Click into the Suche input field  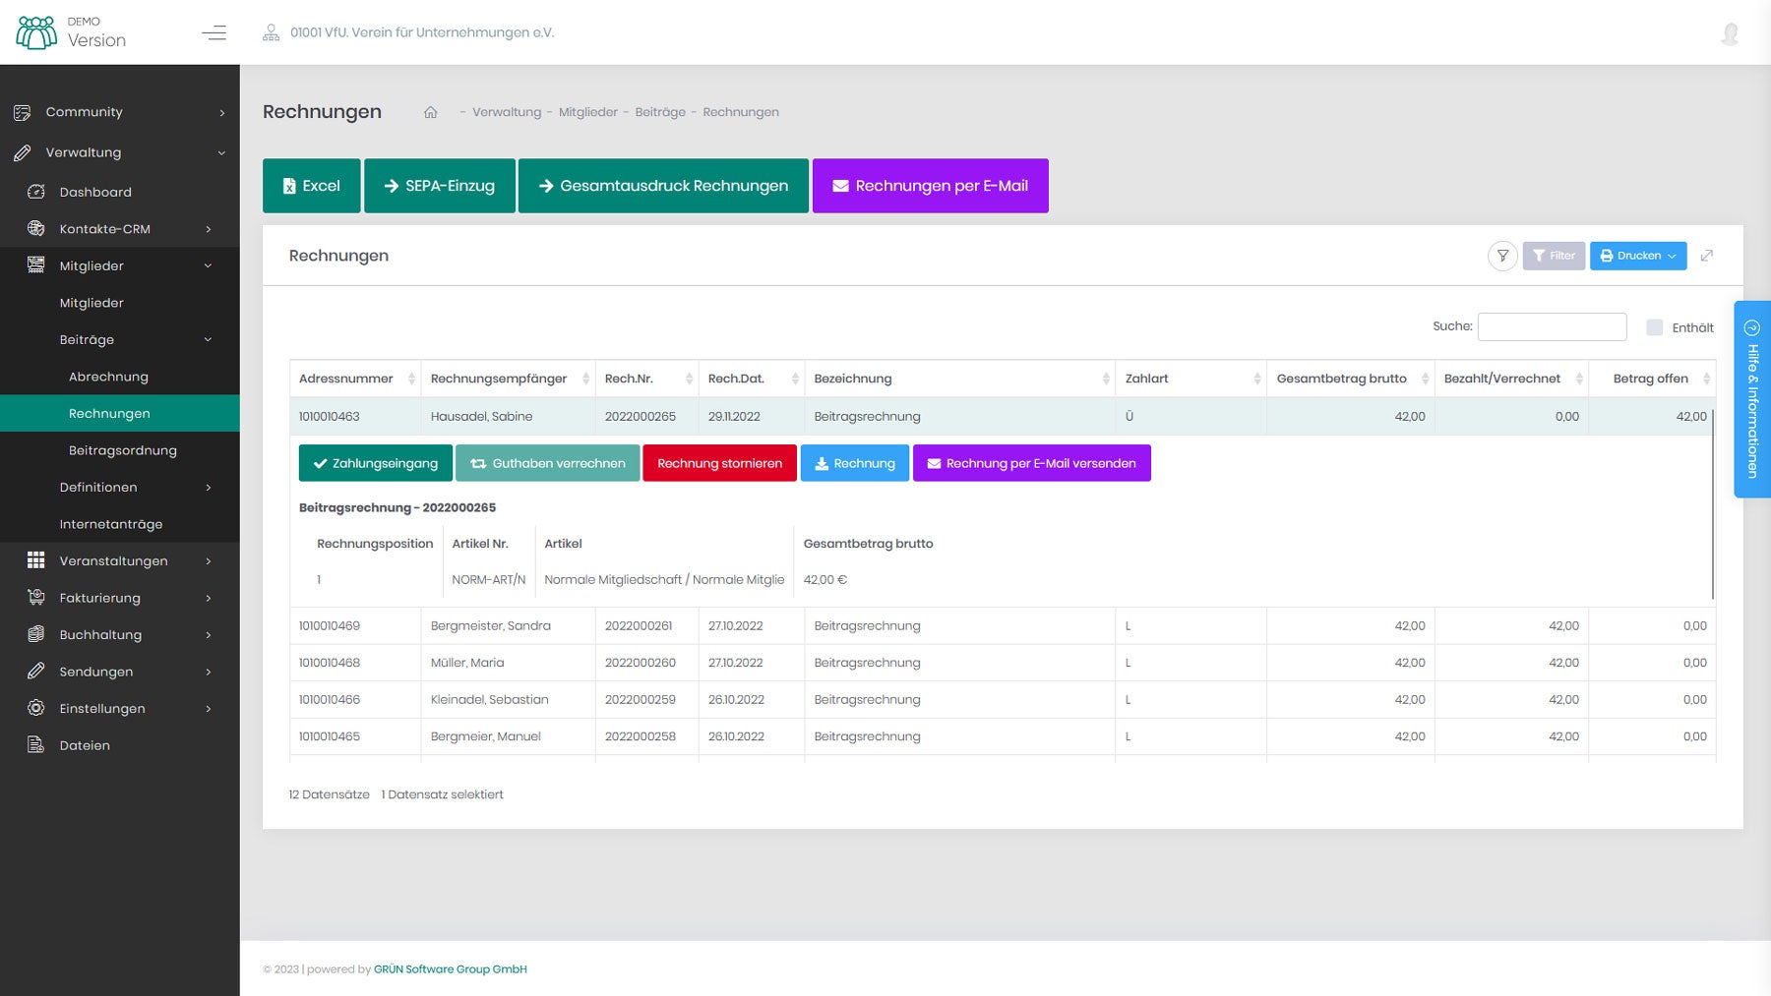(x=1552, y=326)
